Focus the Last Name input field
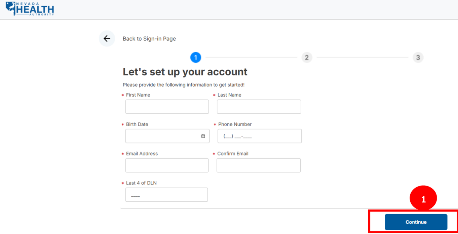Viewport: 458px width, 234px height. [x=259, y=107]
